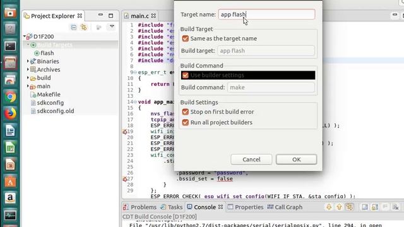Open the Amazon launcher in the dock
Viewport: 404px width, 227px height.
(x=10, y=198)
